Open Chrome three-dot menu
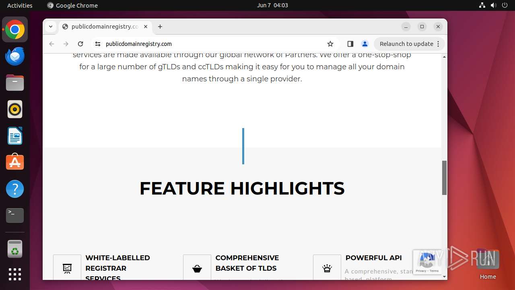The image size is (515, 290). click(x=439, y=44)
